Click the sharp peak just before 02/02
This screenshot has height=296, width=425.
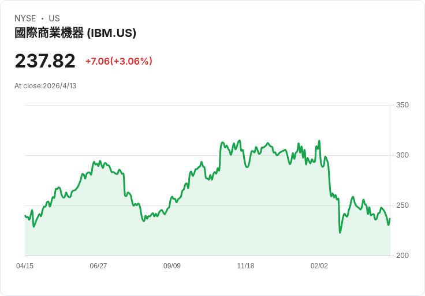[x=319, y=141]
